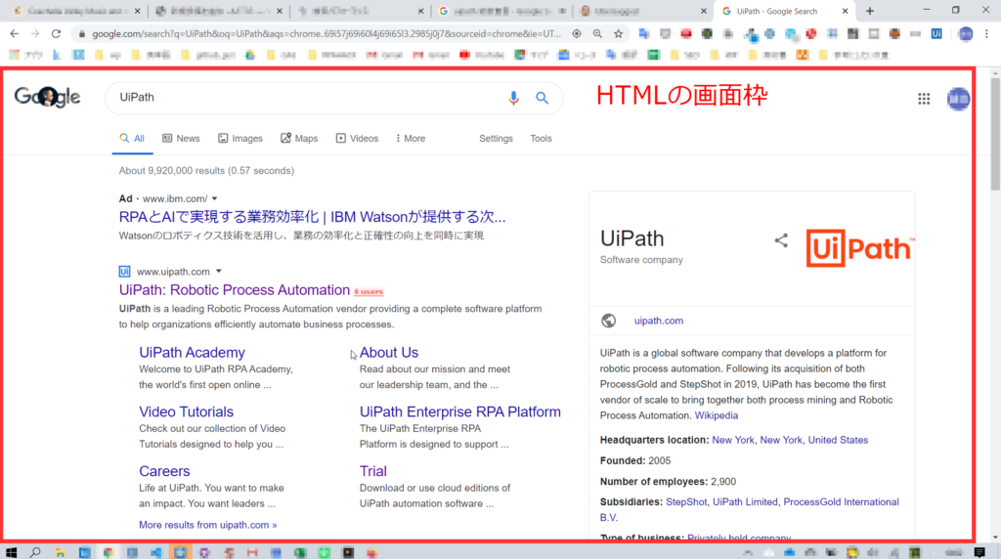Click the Software company subtitle
The image size is (1001, 559).
(641, 260)
